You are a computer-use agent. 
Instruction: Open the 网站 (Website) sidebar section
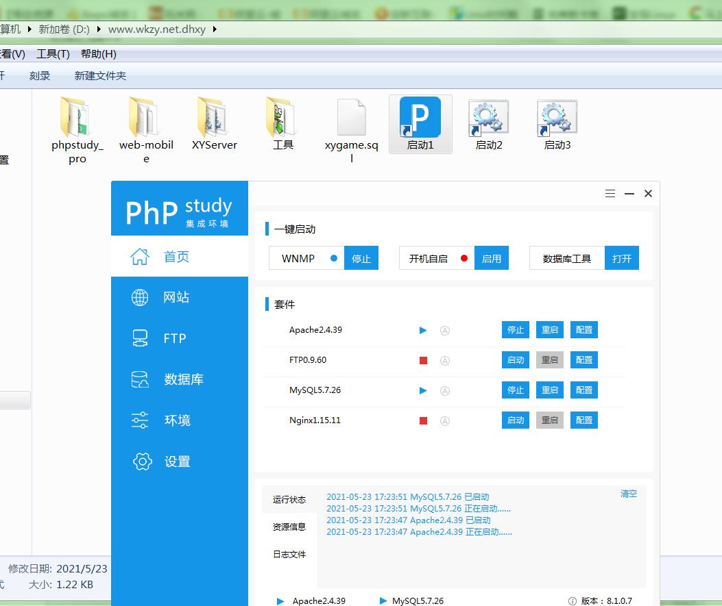[x=176, y=297]
